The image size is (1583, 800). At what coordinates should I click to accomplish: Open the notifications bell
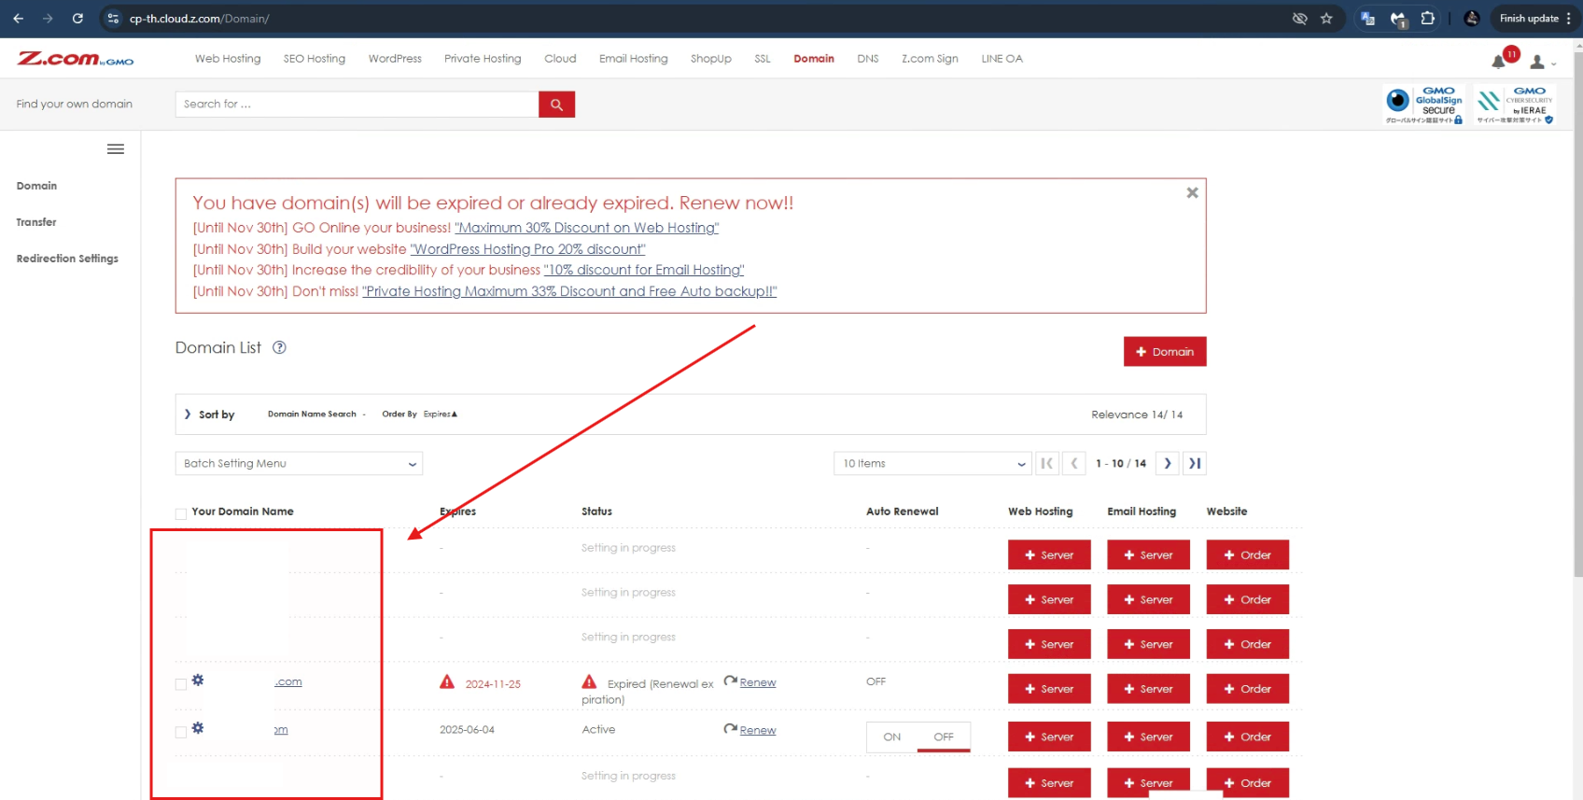coord(1499,62)
